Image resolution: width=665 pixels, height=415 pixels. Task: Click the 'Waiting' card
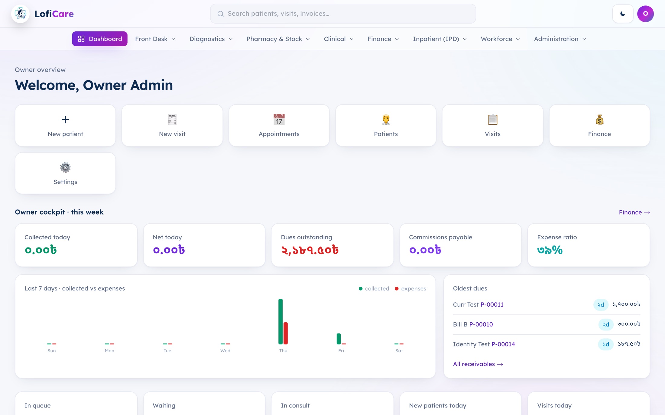[204, 404]
